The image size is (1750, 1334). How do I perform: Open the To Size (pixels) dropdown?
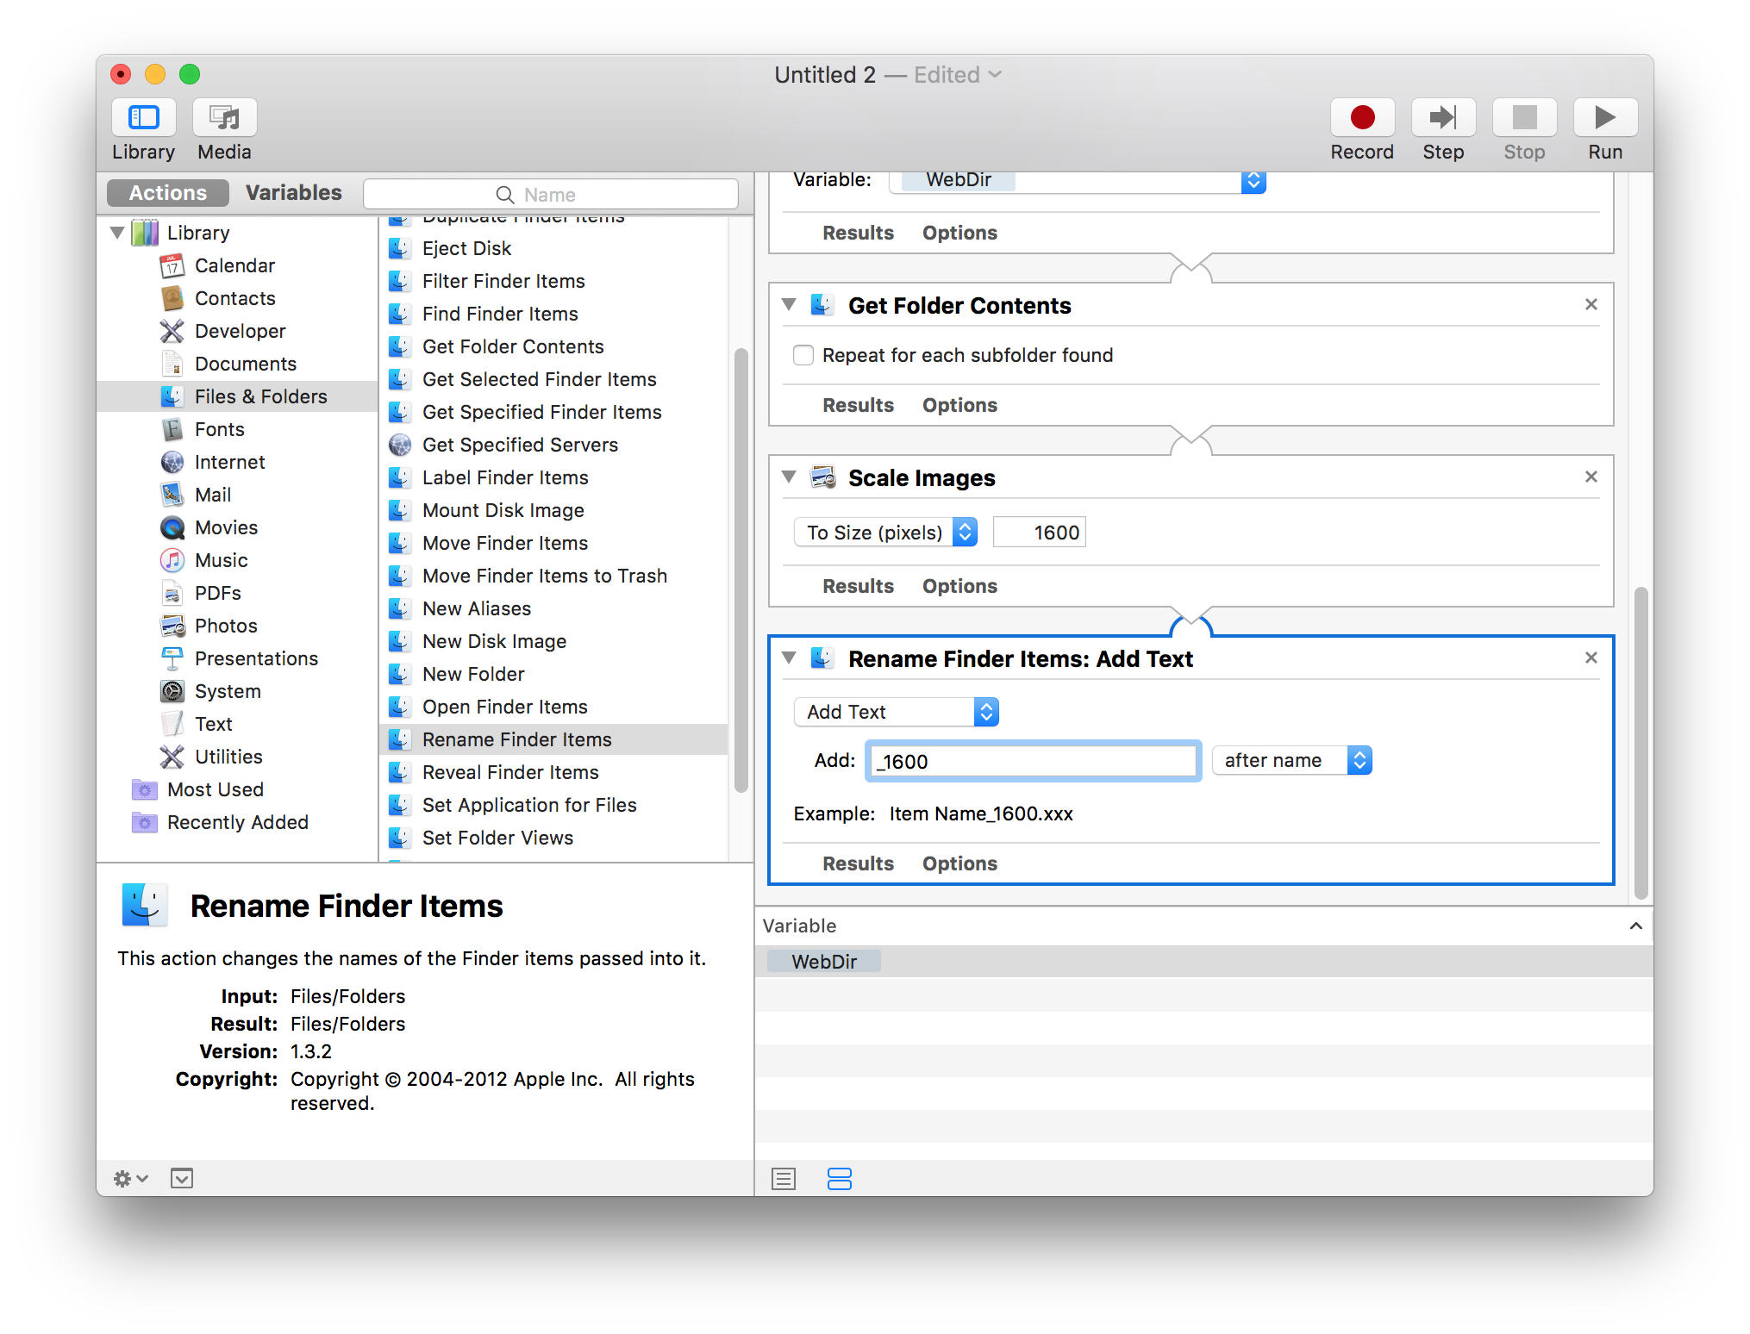885,533
